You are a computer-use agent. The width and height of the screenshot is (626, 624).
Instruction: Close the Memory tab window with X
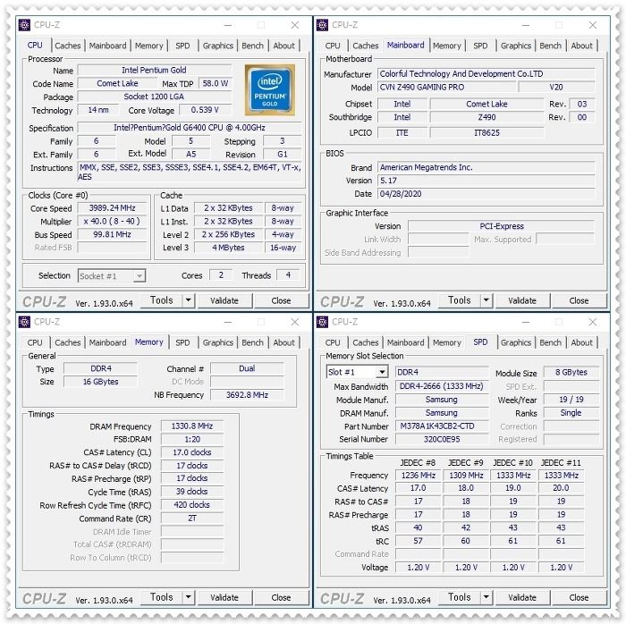pyautogui.click(x=294, y=322)
